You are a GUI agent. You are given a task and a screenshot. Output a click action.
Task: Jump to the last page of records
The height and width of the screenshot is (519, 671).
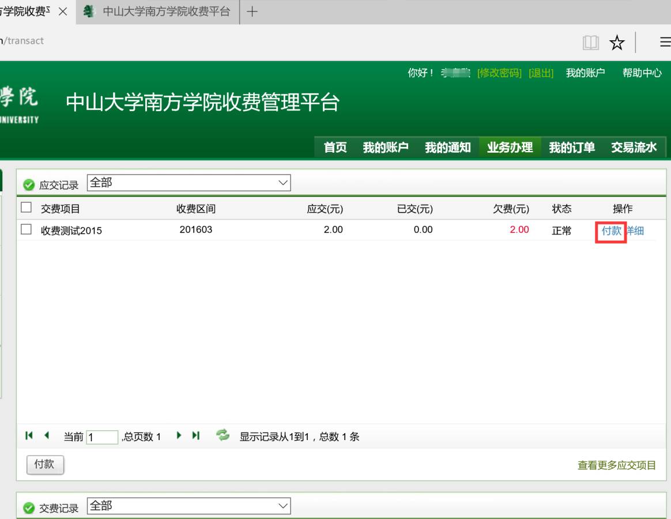(196, 435)
